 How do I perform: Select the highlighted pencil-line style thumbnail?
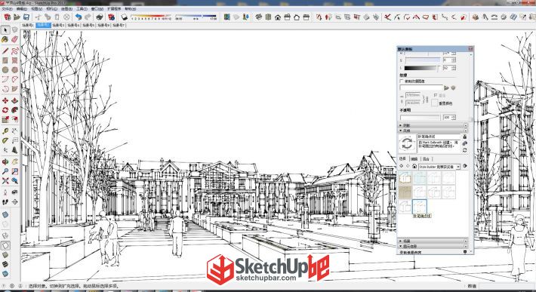420,207
